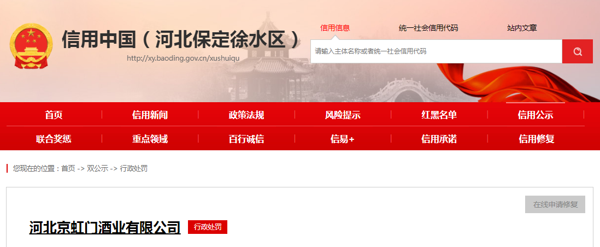This screenshot has width=600, height=247.
Task: Click the red search magnifier button
Action: 577,51
